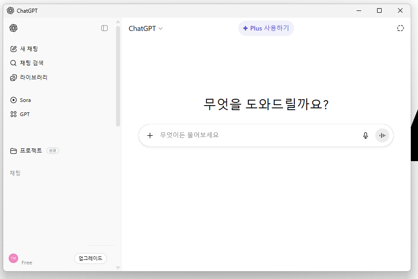Screen dimensions: 418x279
Task: Click the ChatGPT icon in the title bar
Action: click(10, 10)
